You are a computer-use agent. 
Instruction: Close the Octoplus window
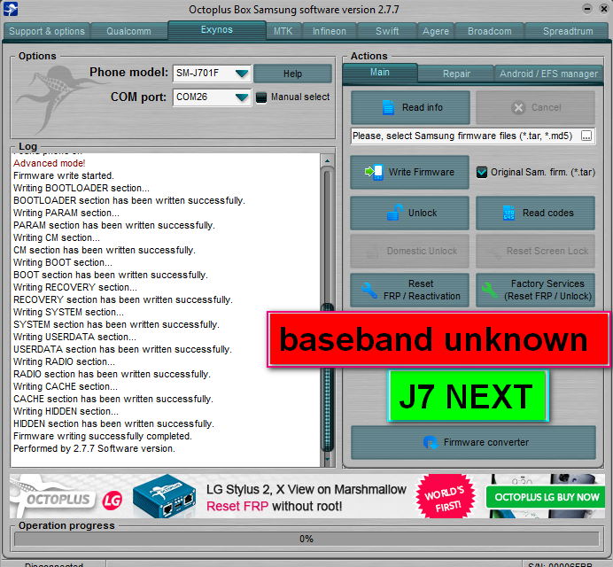coord(604,9)
